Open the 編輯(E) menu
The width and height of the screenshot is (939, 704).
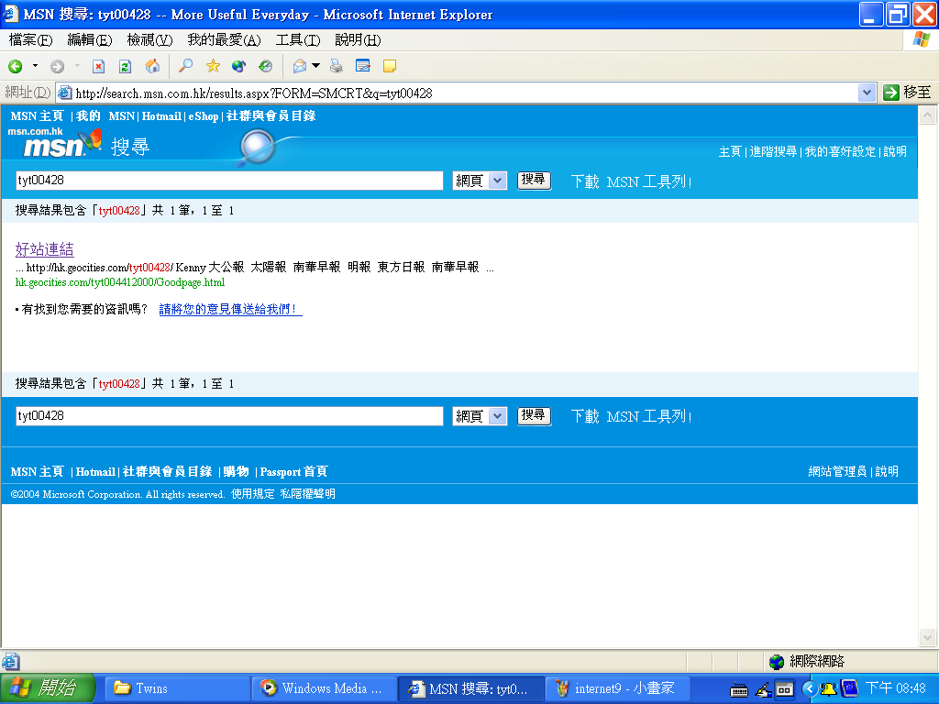(x=90, y=40)
